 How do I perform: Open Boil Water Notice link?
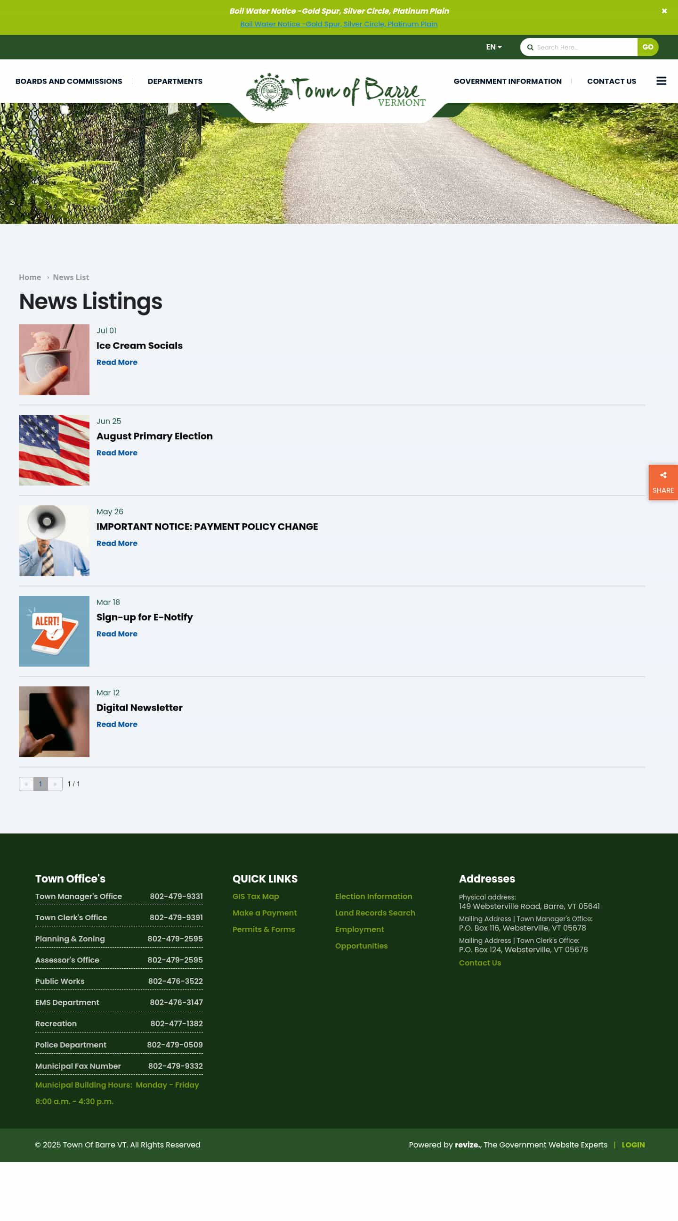pos(339,24)
